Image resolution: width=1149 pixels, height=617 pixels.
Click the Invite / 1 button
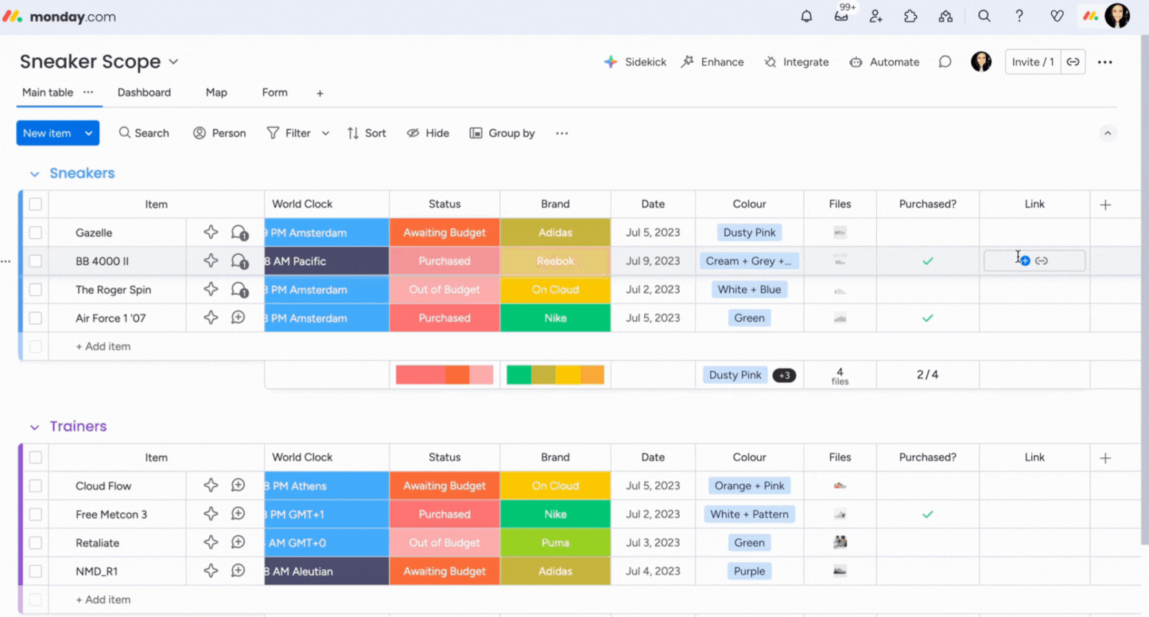coord(1033,62)
